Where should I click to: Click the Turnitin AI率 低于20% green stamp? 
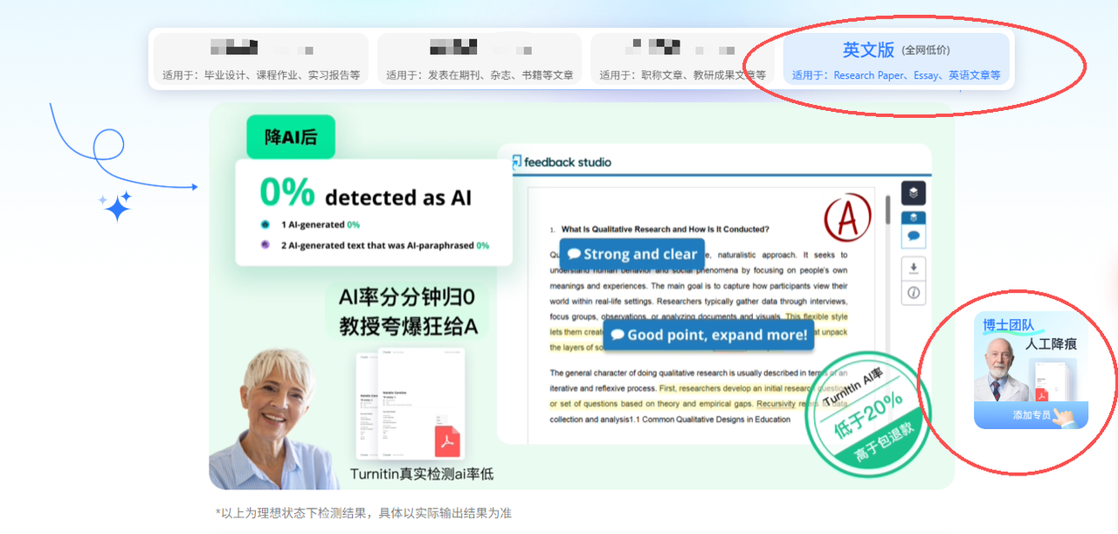tap(866, 416)
